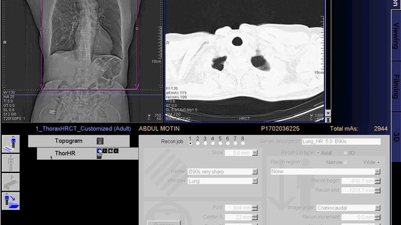Select the ThorHR scan entry
This screenshot has width=401, height=225.
click(x=88, y=154)
